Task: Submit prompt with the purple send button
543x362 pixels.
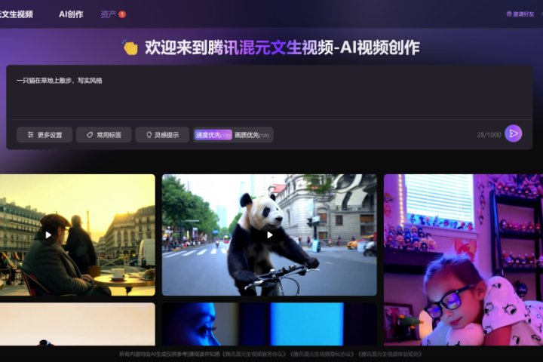Action: [514, 133]
